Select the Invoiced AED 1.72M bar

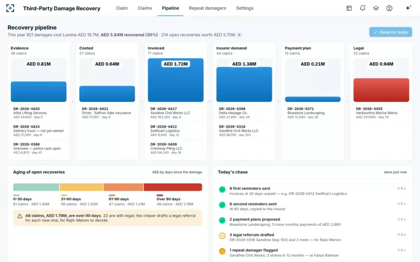pos(176,80)
